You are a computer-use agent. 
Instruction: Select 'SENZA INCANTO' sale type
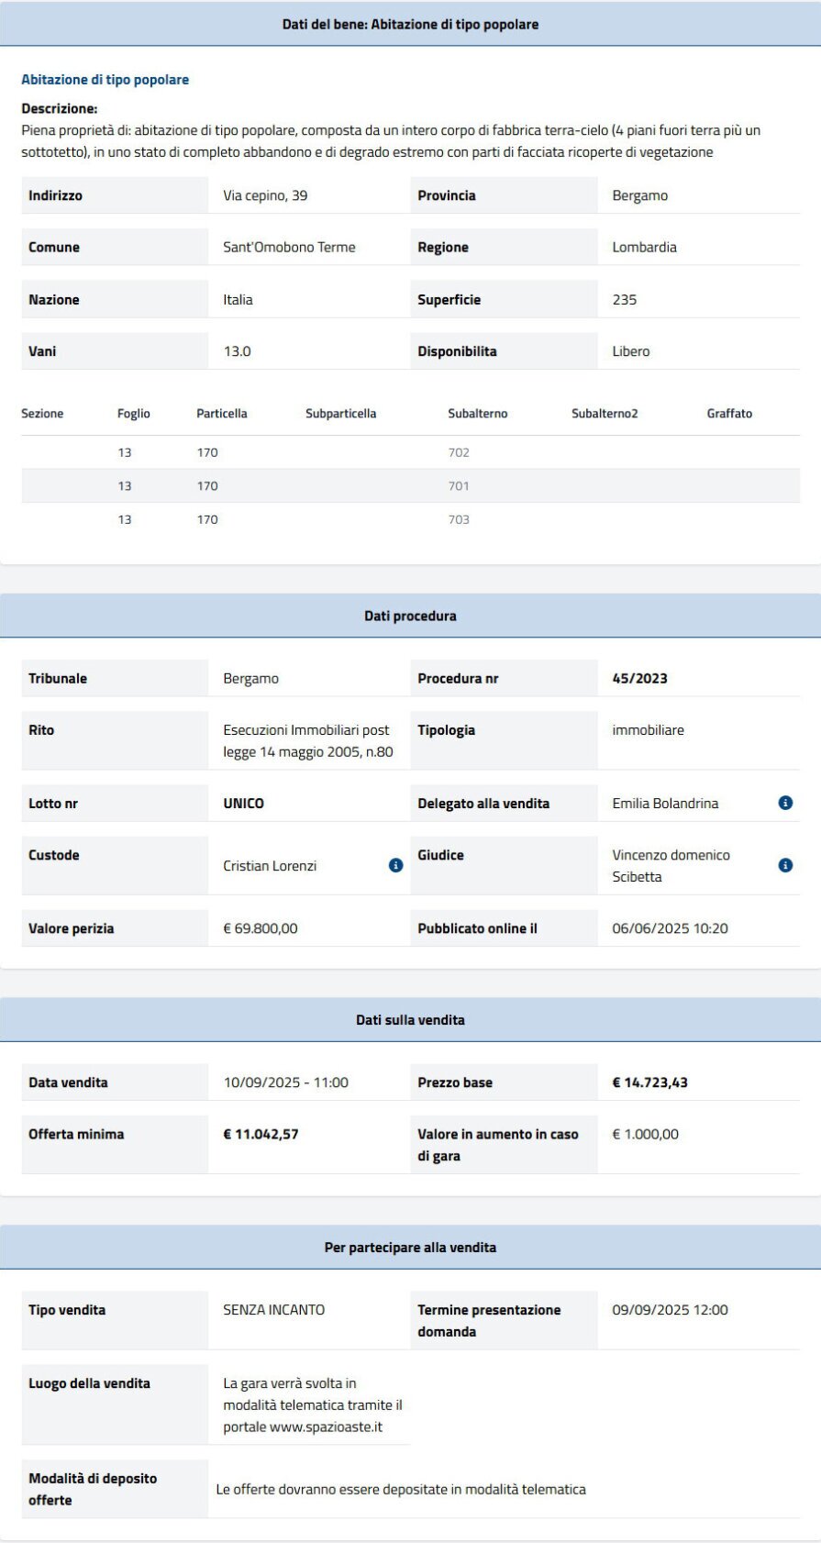pos(273,1310)
